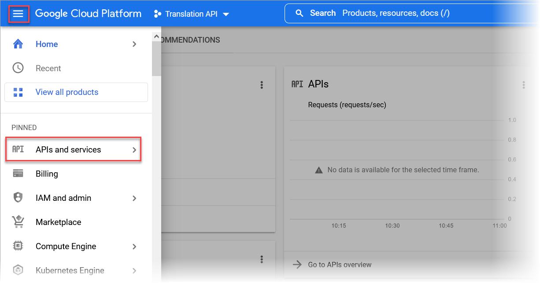Click the Requests (requests/sec) label
Image resolution: width=540 pixels, height=283 pixels.
click(x=347, y=105)
